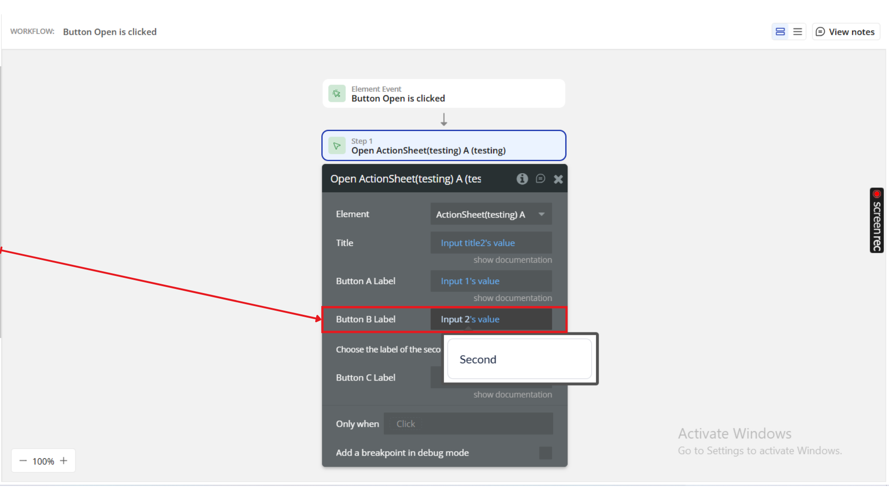This screenshot has height=500, width=889.
Task: Click the zoom out minus icon
Action: [x=23, y=461]
